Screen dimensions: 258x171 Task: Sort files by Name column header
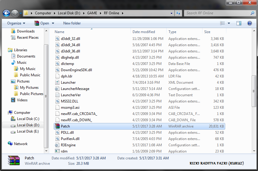point(59,32)
